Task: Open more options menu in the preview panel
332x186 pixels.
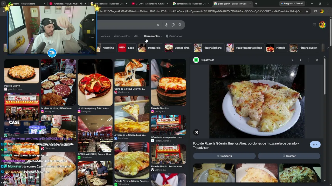Action: [x=309, y=60]
